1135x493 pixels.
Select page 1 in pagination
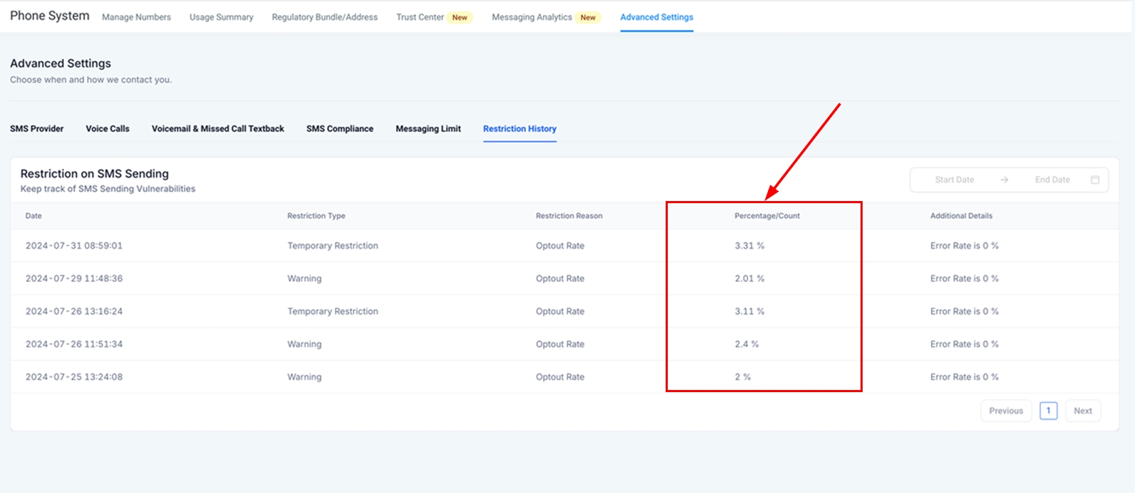(1048, 411)
